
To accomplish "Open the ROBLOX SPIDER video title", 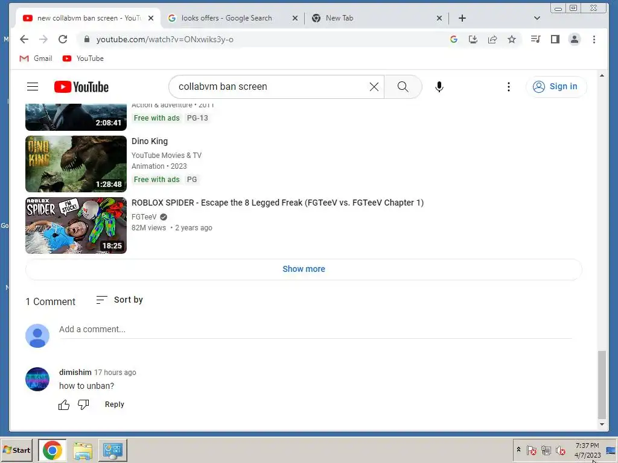I will [x=278, y=203].
